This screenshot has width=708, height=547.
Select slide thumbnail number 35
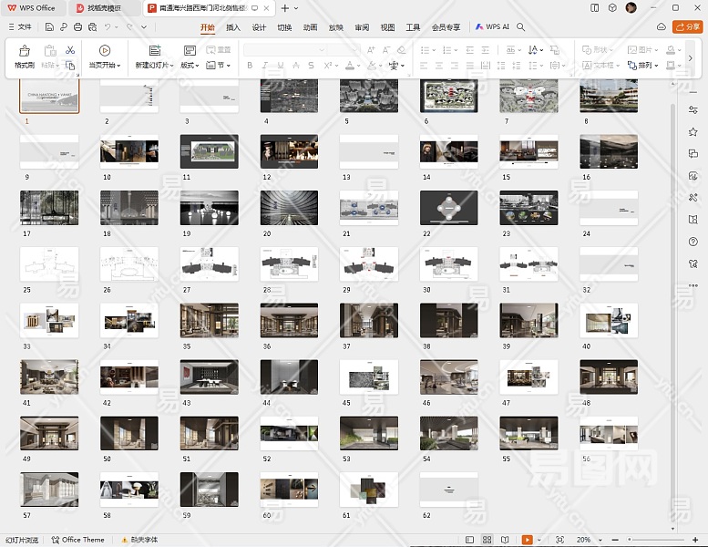(209, 320)
